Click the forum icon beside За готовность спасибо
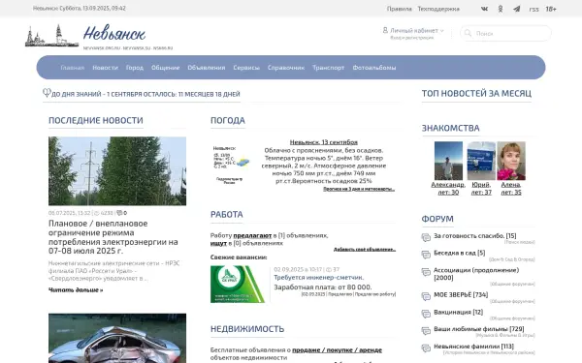The width and height of the screenshot is (582, 363). (x=426, y=237)
